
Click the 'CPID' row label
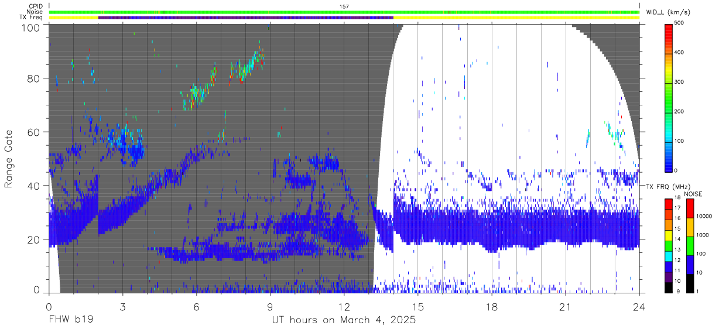pos(36,6)
